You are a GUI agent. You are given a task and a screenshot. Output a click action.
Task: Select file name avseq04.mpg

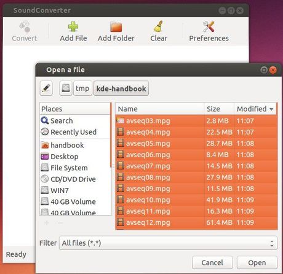tap(148, 132)
